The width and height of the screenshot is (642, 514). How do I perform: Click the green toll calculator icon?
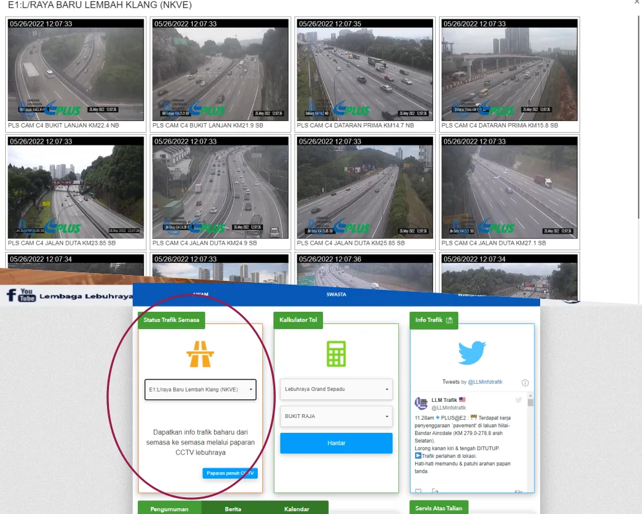[x=336, y=354]
